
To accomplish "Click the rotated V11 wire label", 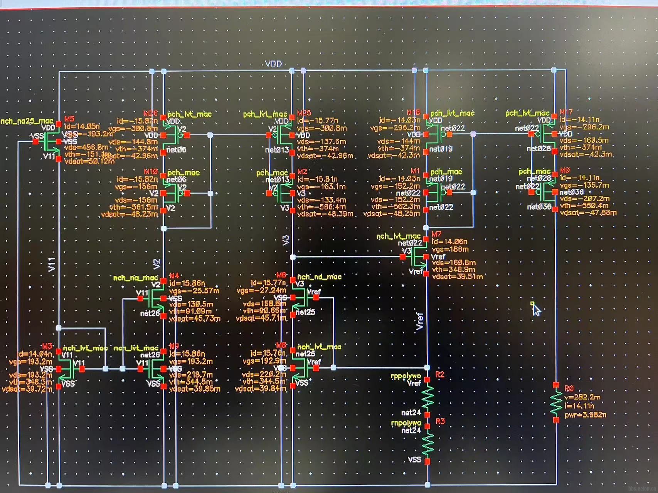I will tap(52, 265).
